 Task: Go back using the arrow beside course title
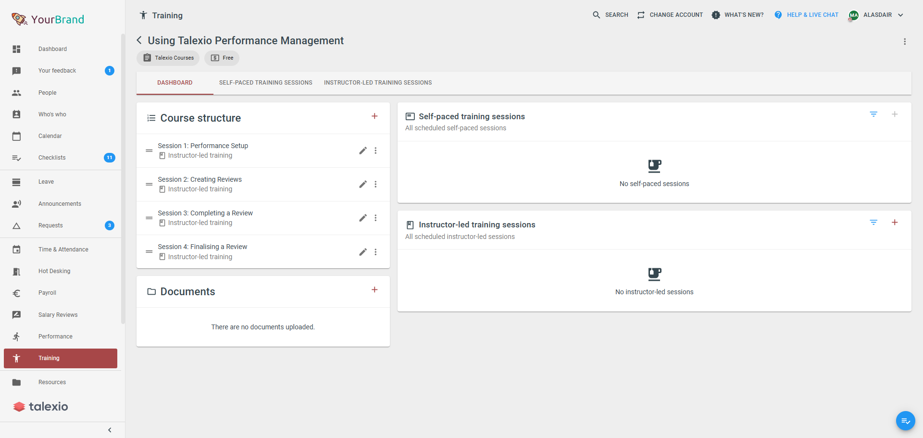coord(139,40)
